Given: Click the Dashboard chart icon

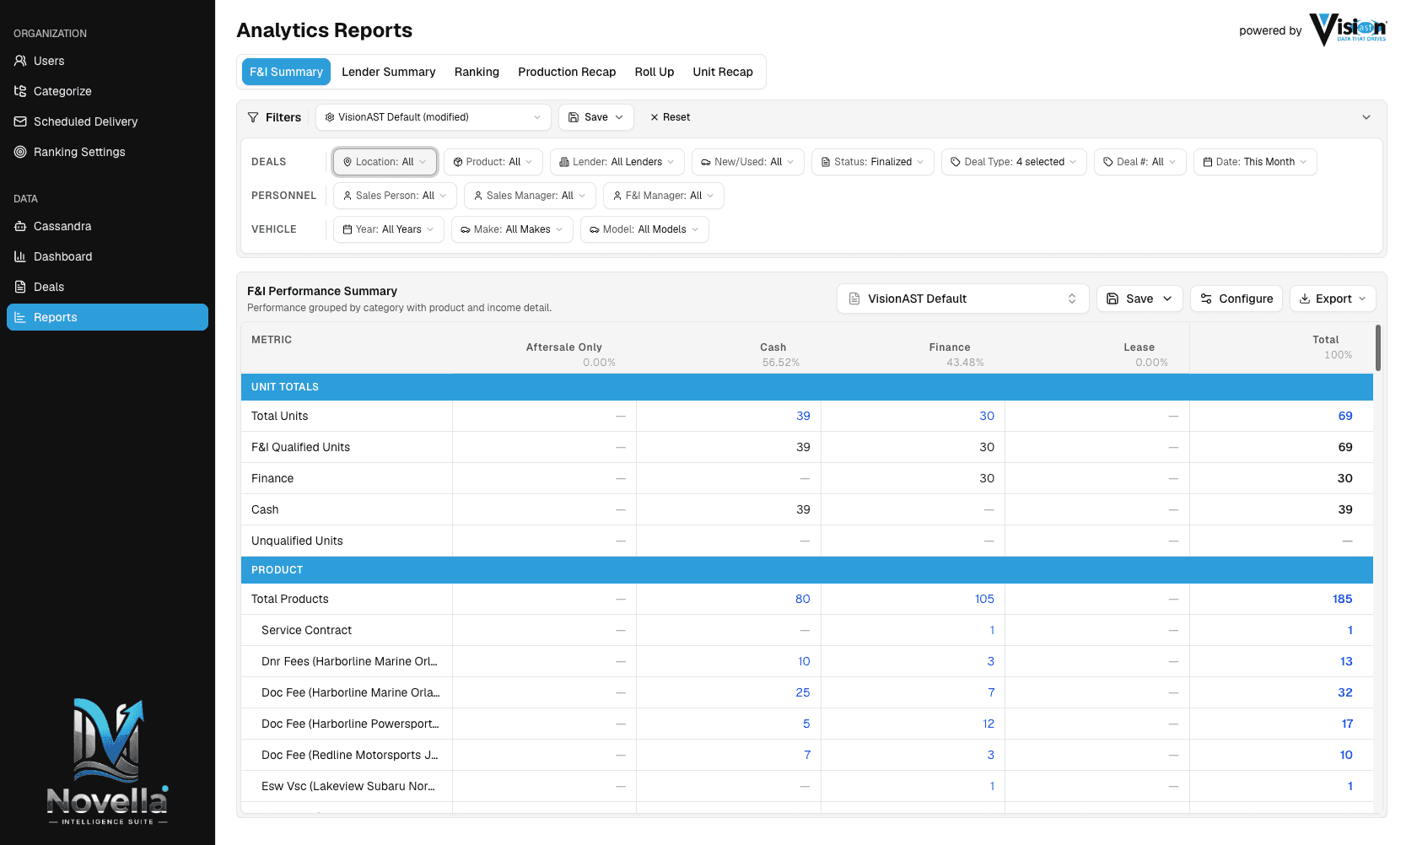Looking at the screenshot, I should pos(20,256).
